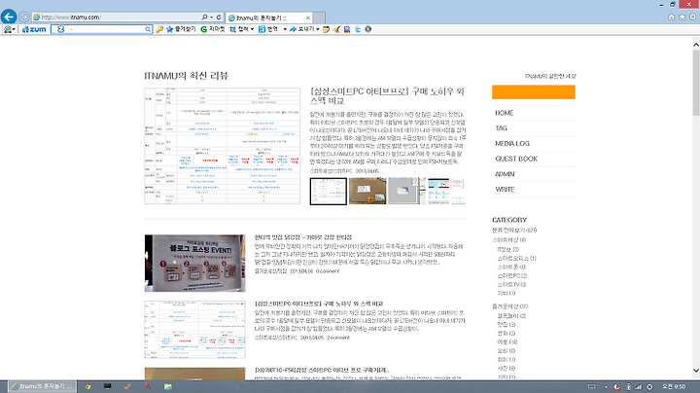Open 즐겨찾기 star favorites button
The width and height of the screenshot is (700, 393).
(181, 29)
